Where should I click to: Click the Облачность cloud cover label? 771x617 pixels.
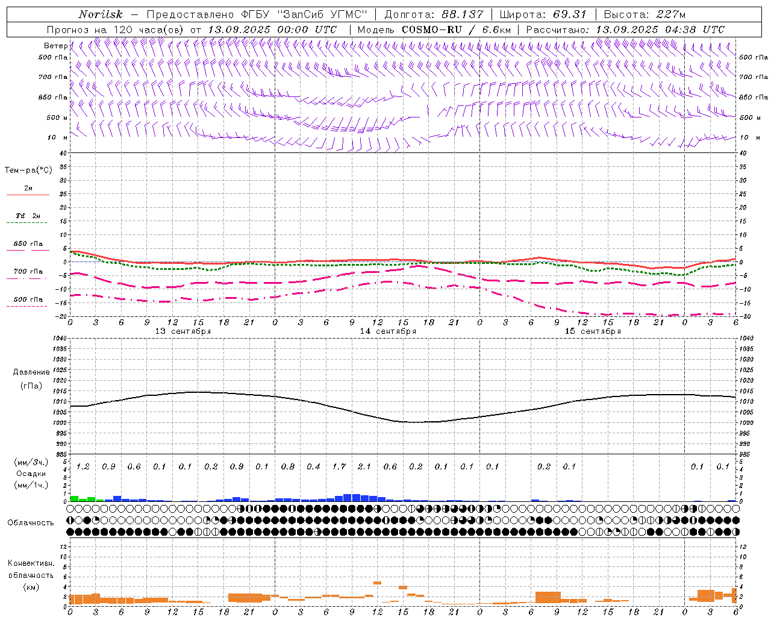click(31, 523)
